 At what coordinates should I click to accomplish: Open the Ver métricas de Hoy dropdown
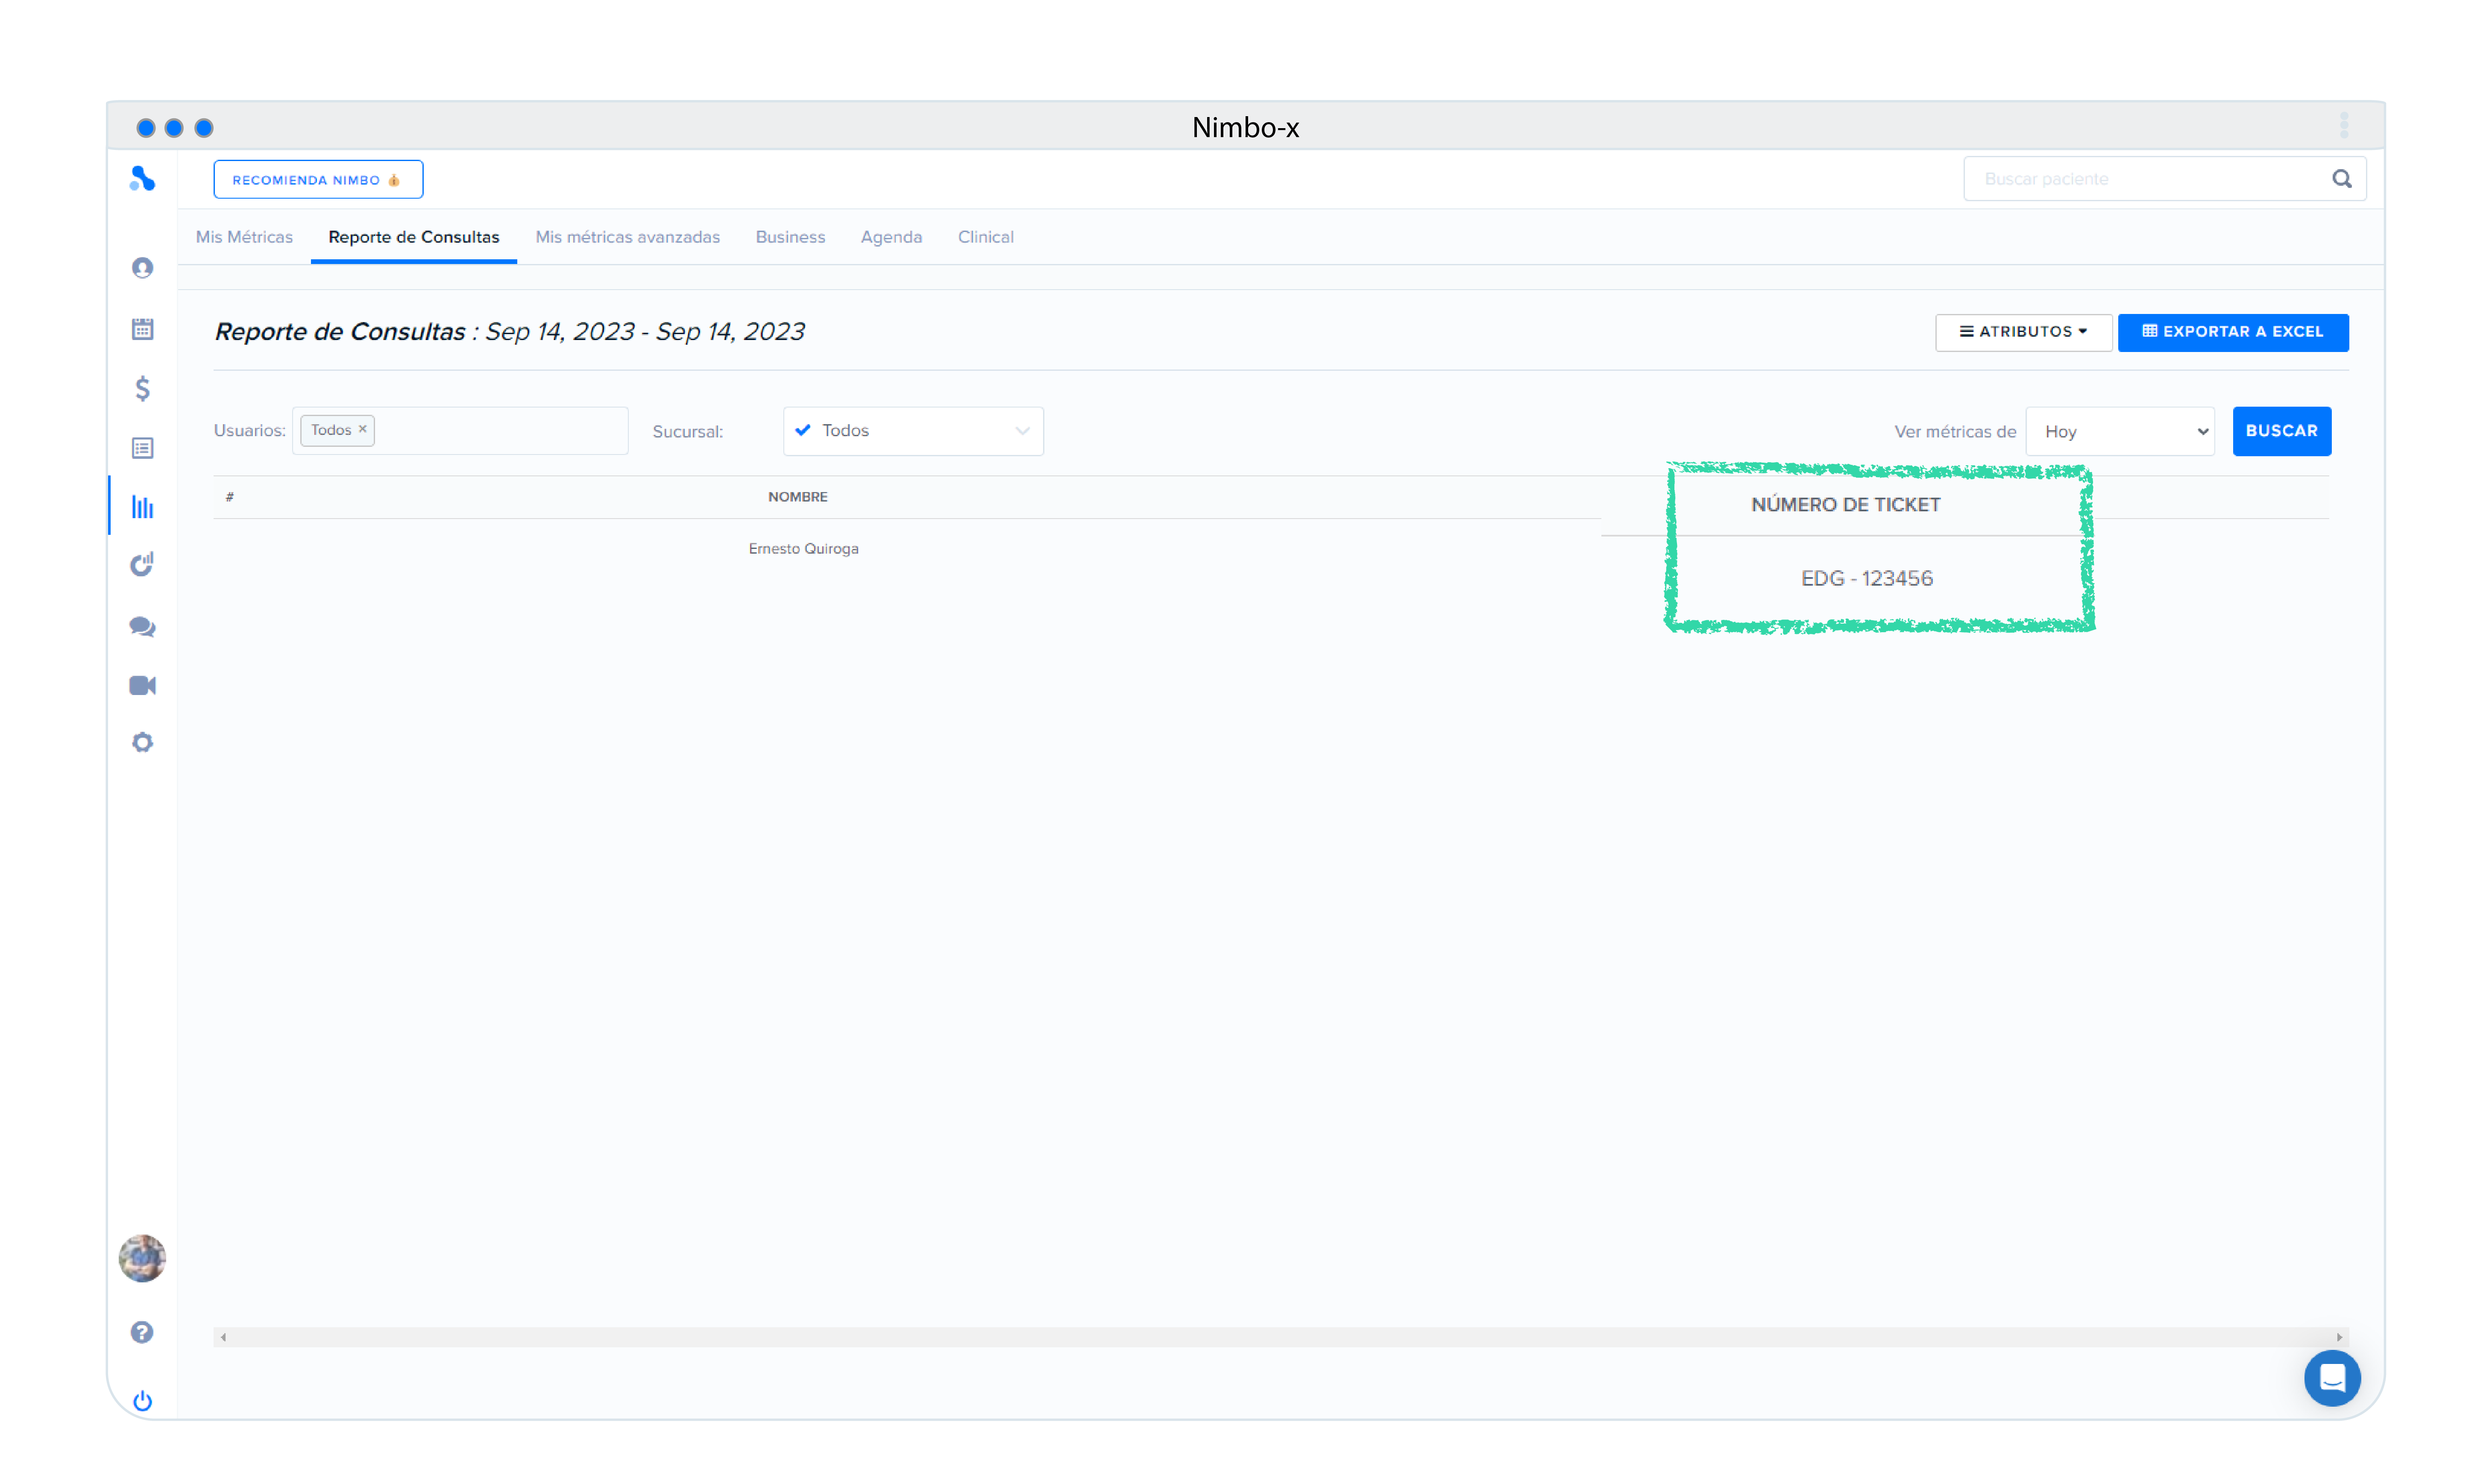[x=2119, y=431]
